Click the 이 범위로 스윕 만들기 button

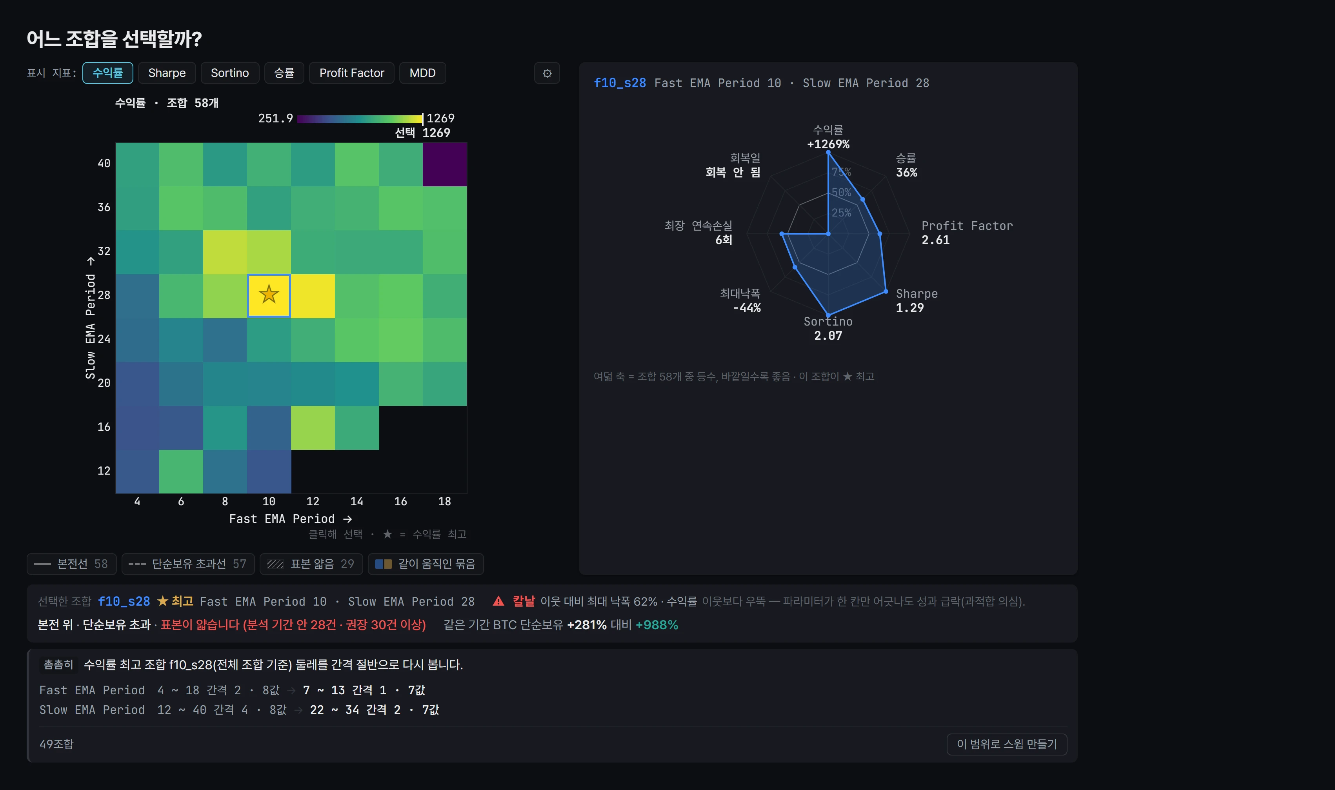1007,744
